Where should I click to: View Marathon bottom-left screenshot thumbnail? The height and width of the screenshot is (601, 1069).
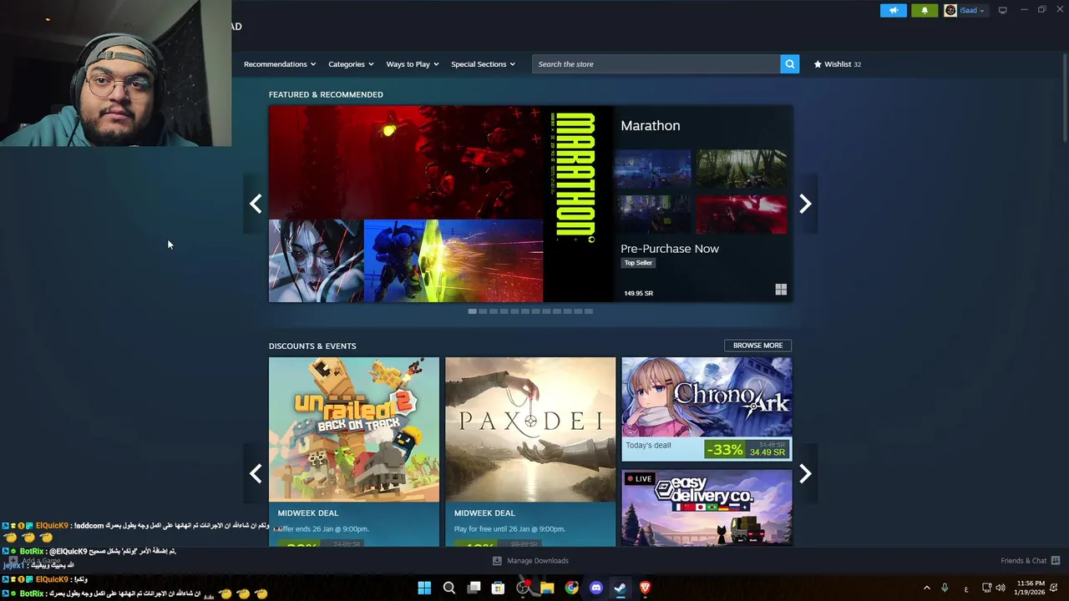click(652, 215)
